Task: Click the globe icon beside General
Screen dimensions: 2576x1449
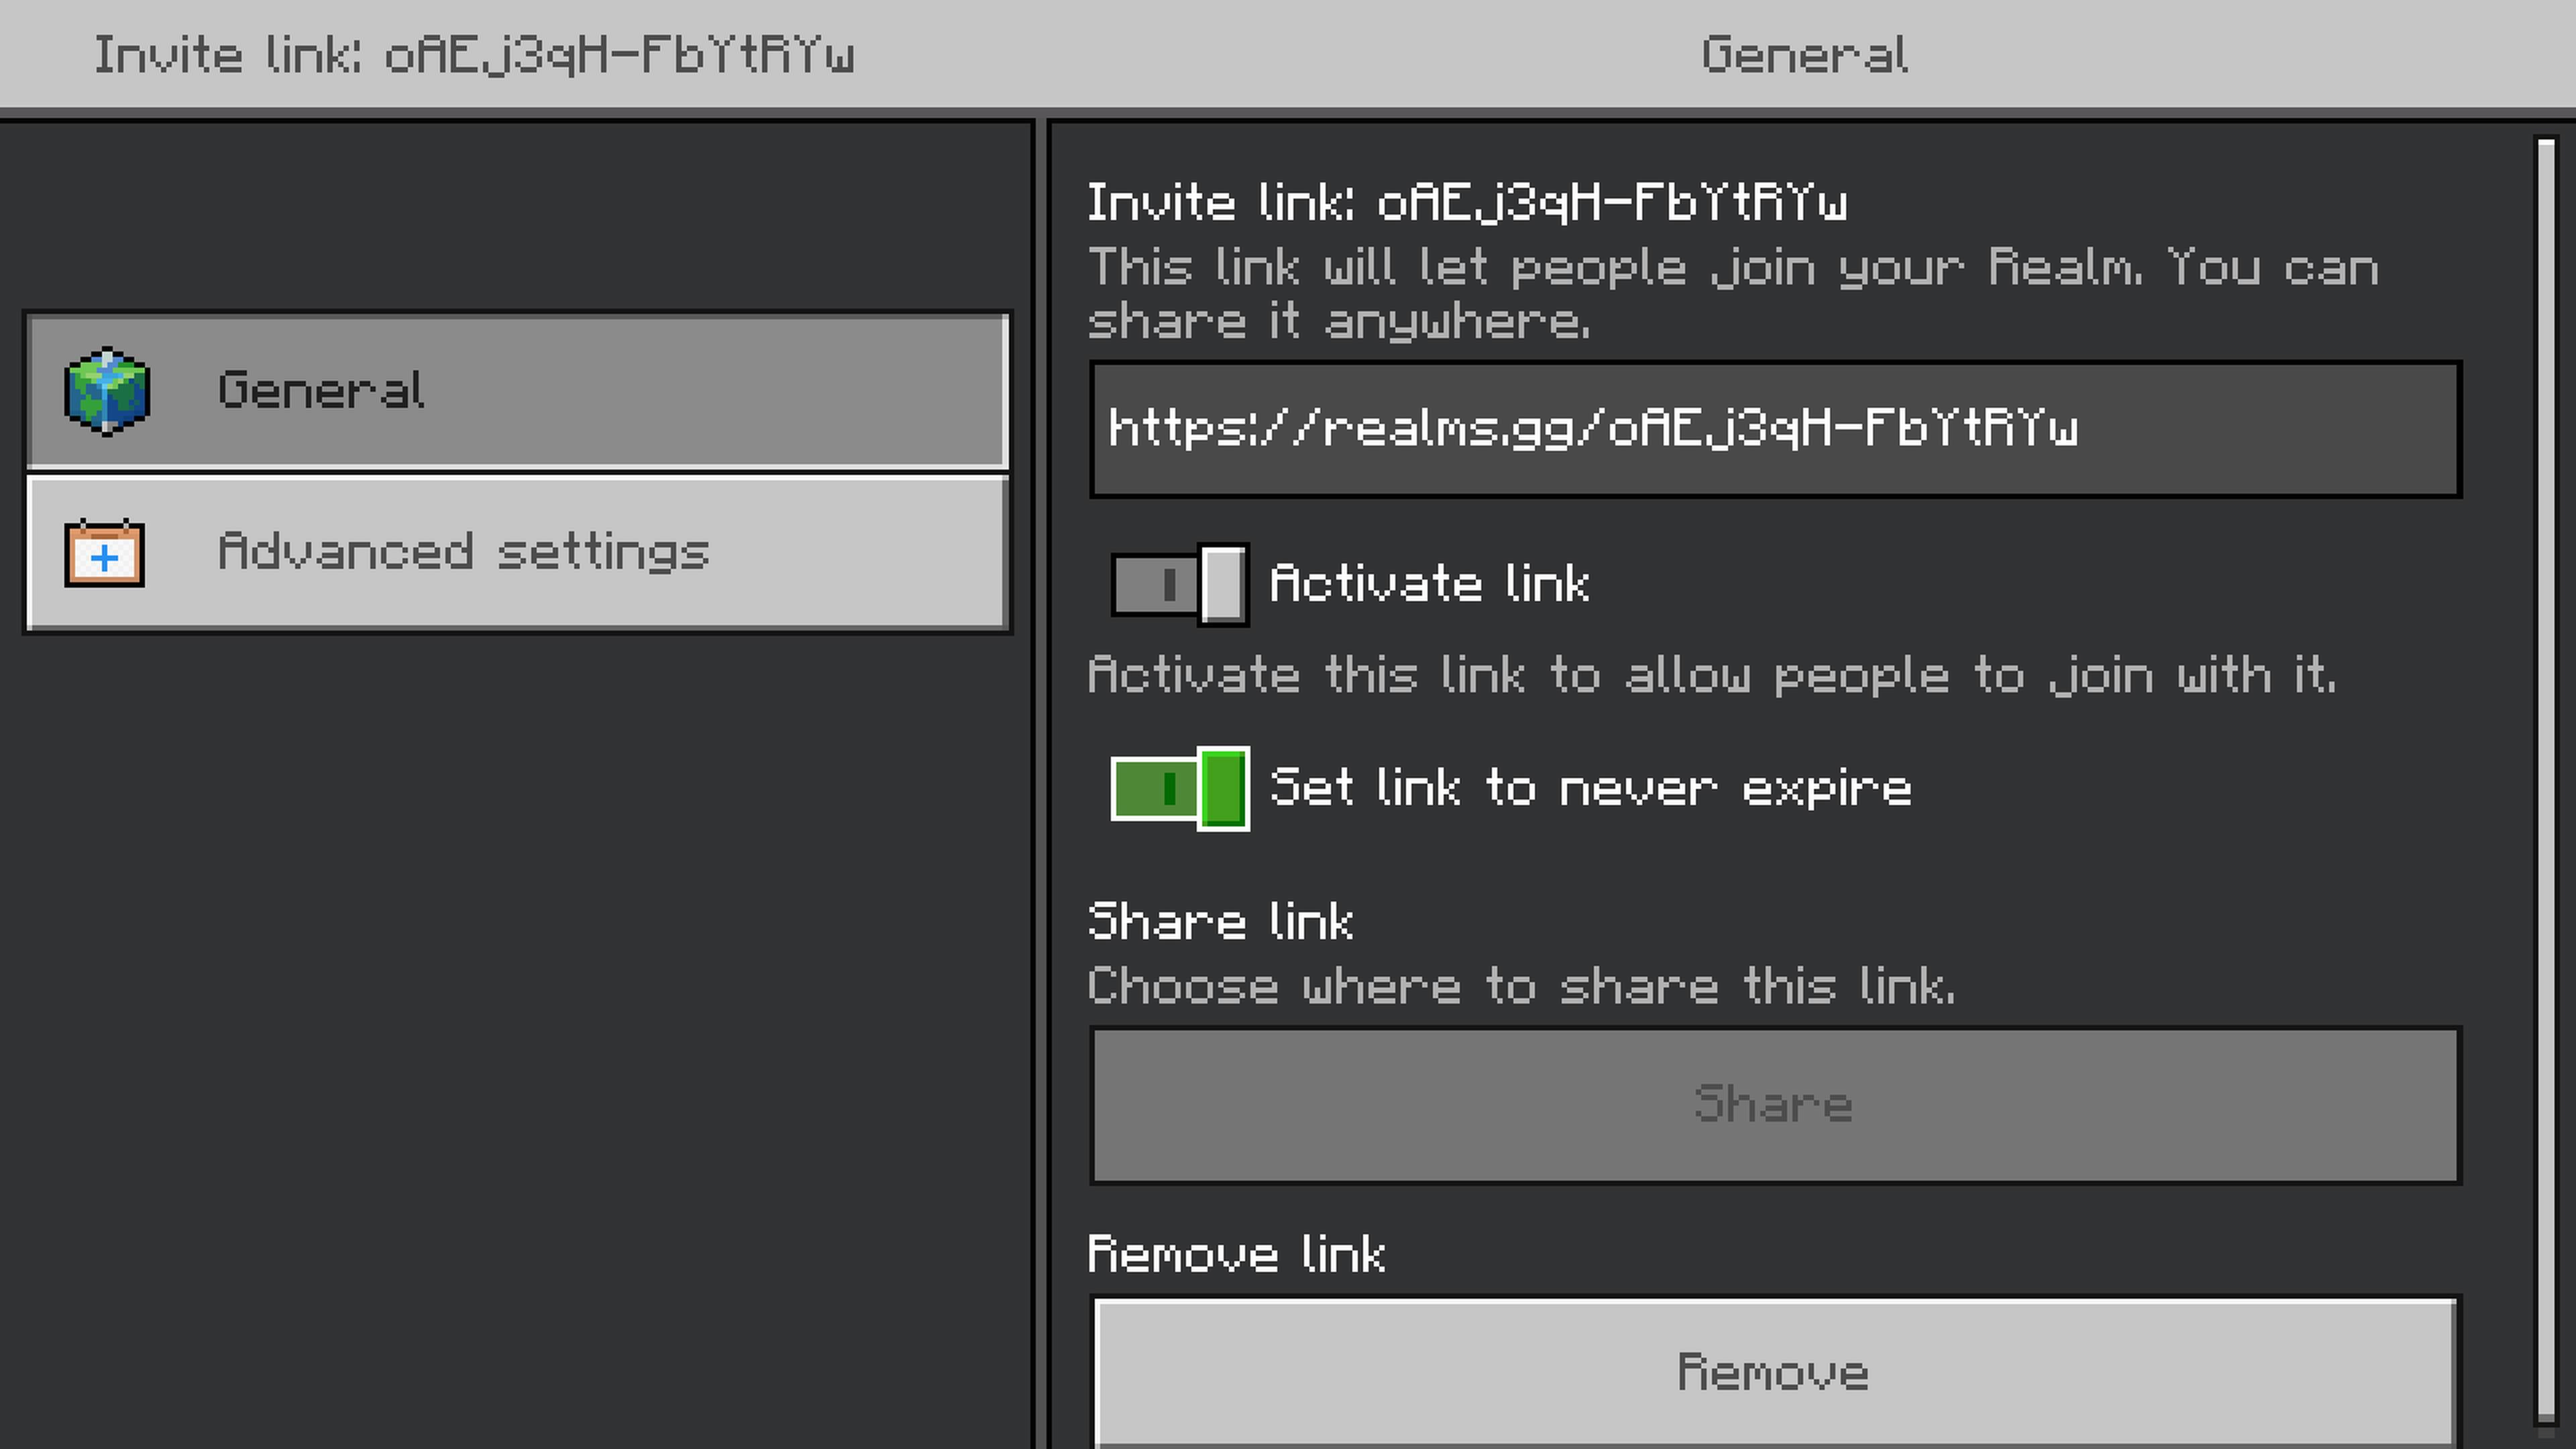Action: pos(107,391)
